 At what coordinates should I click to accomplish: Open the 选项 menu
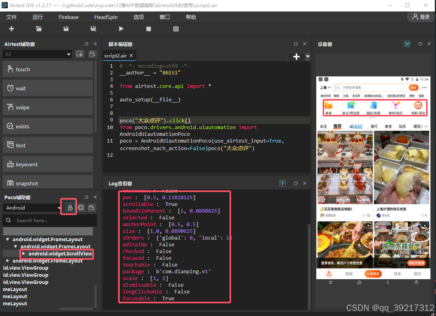click(138, 17)
